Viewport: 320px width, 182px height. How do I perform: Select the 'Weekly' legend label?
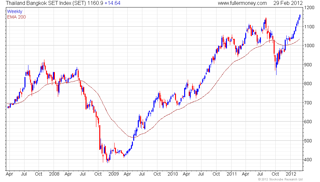[x=15, y=11]
